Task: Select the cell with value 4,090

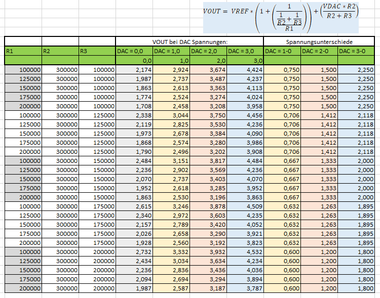Action: pyautogui.click(x=245, y=134)
